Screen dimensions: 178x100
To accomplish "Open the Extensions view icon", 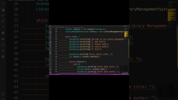I will [x=50, y=37].
